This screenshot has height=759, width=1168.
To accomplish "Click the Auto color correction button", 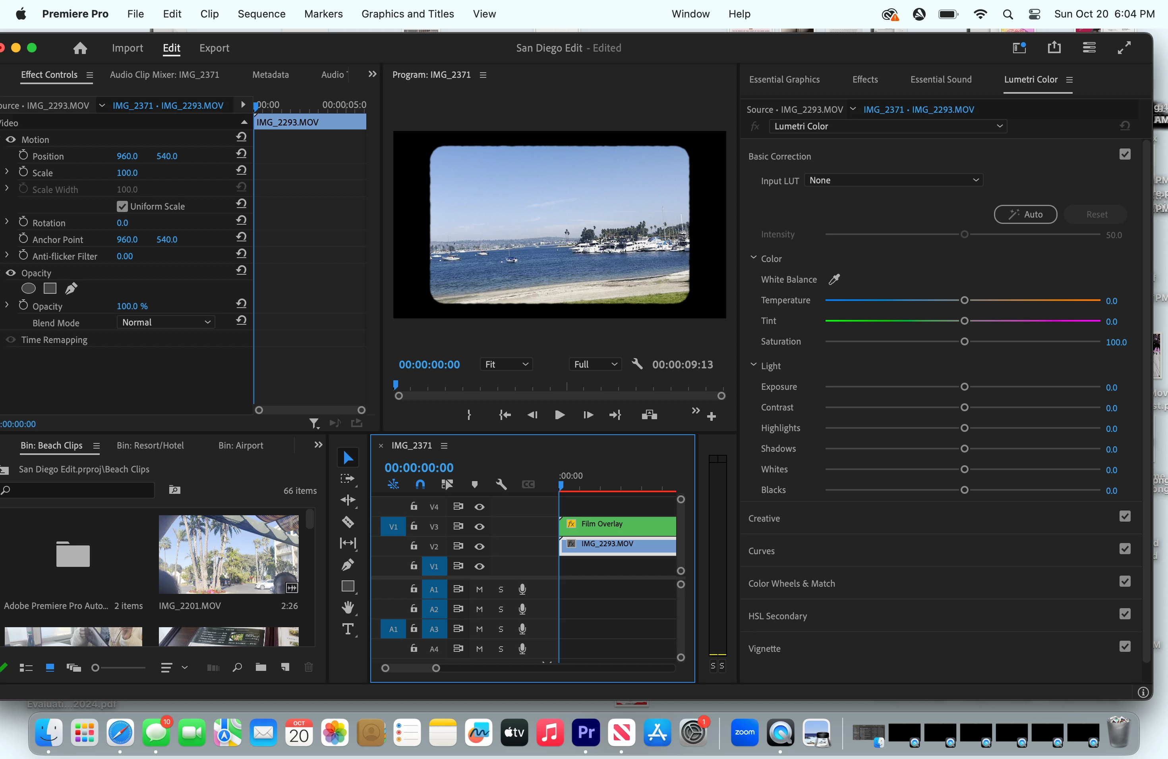I will pyautogui.click(x=1025, y=214).
